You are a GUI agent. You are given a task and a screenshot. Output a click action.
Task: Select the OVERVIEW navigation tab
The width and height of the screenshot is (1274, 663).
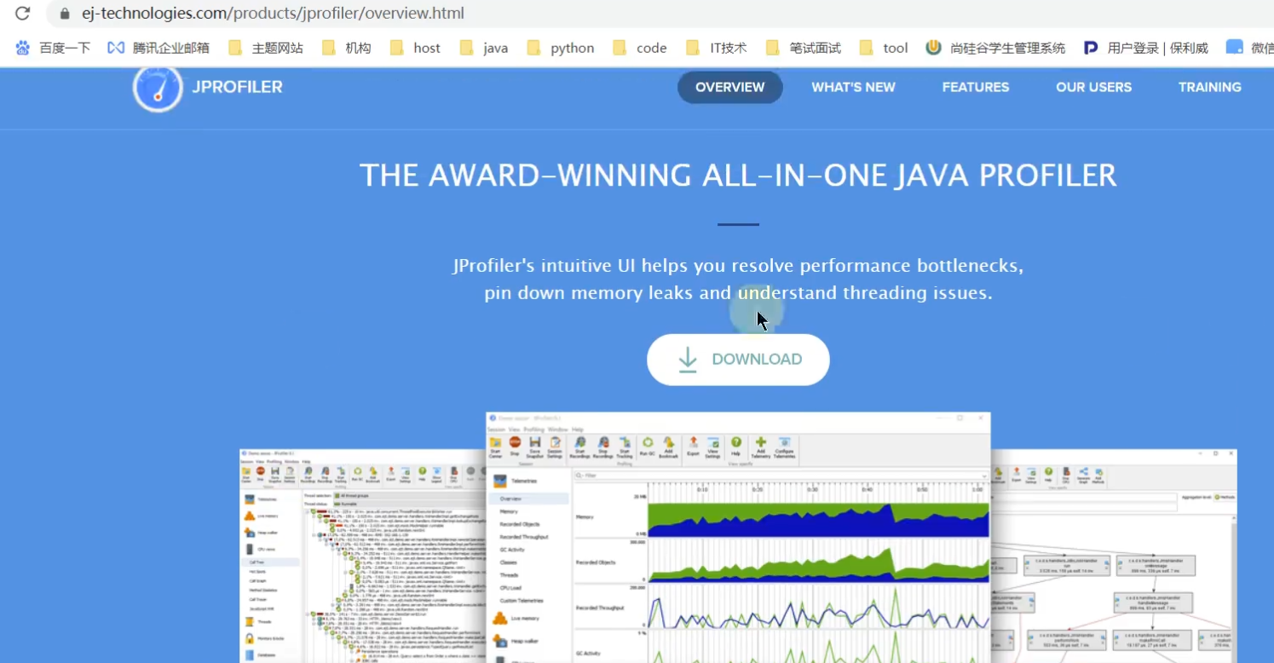(x=730, y=87)
